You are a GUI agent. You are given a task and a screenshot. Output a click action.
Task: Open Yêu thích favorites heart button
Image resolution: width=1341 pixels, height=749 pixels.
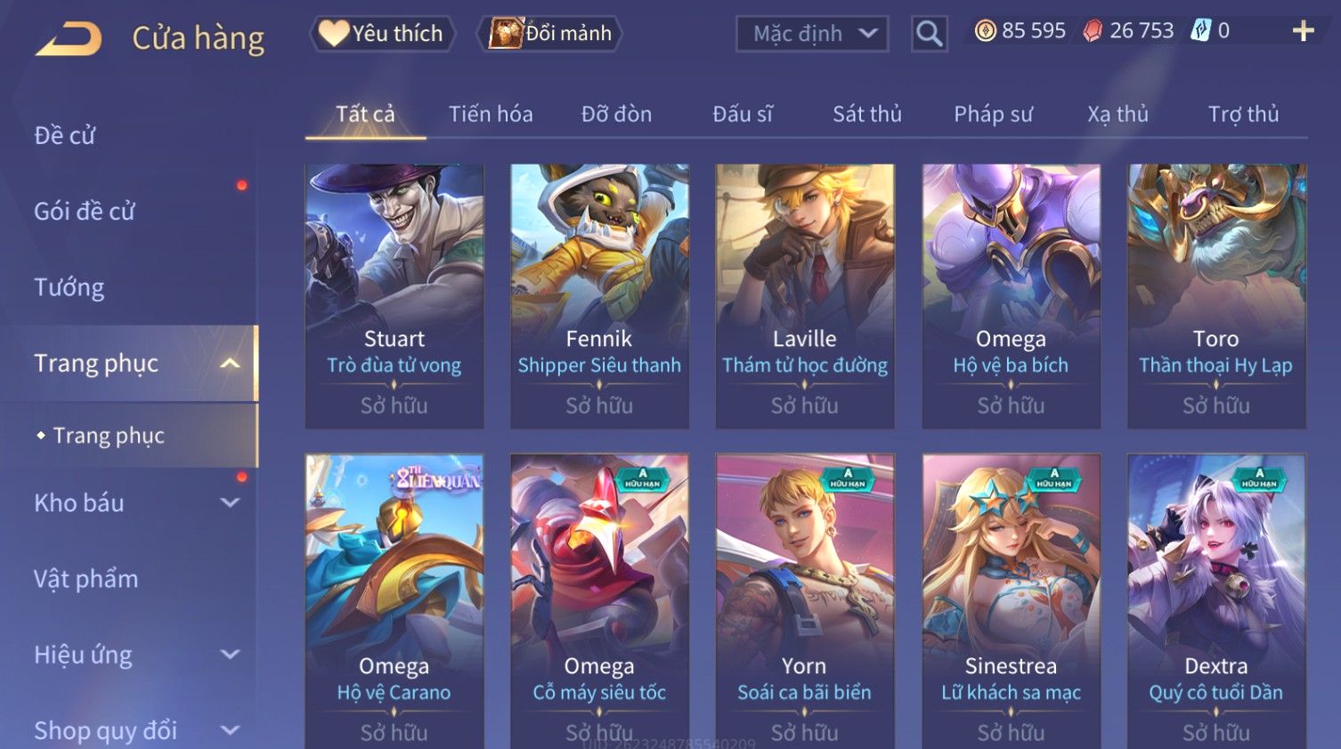click(383, 34)
